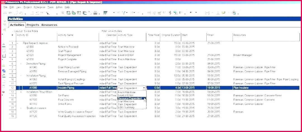This screenshot has height=132, width=302.
Task: Click the Activity Name column header
Action: (x=66, y=35)
